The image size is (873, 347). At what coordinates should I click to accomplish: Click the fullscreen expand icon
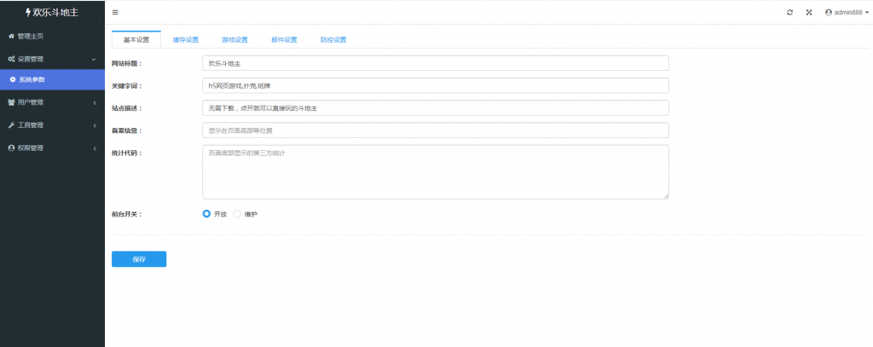808,12
